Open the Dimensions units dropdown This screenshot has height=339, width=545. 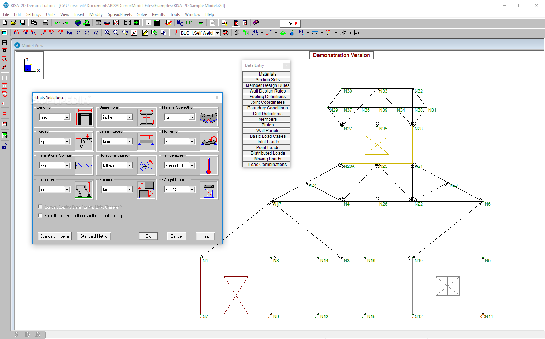coord(129,117)
